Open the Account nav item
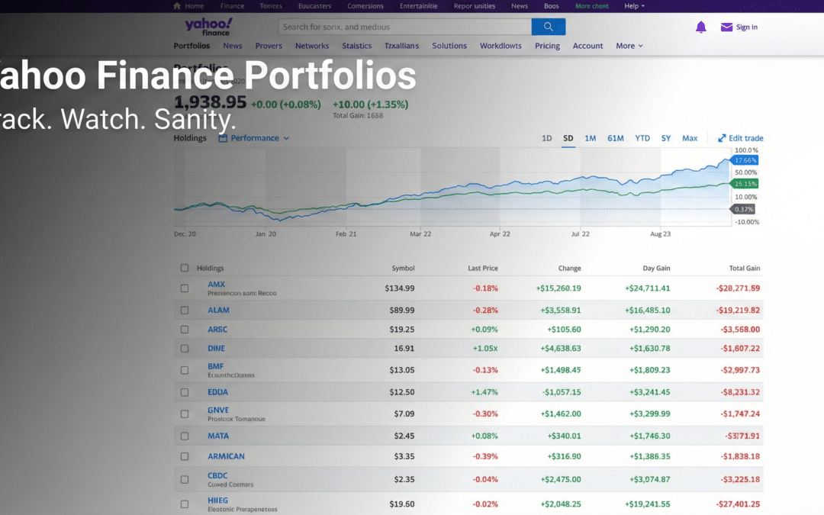Screen dimensions: 824x515 point(587,46)
